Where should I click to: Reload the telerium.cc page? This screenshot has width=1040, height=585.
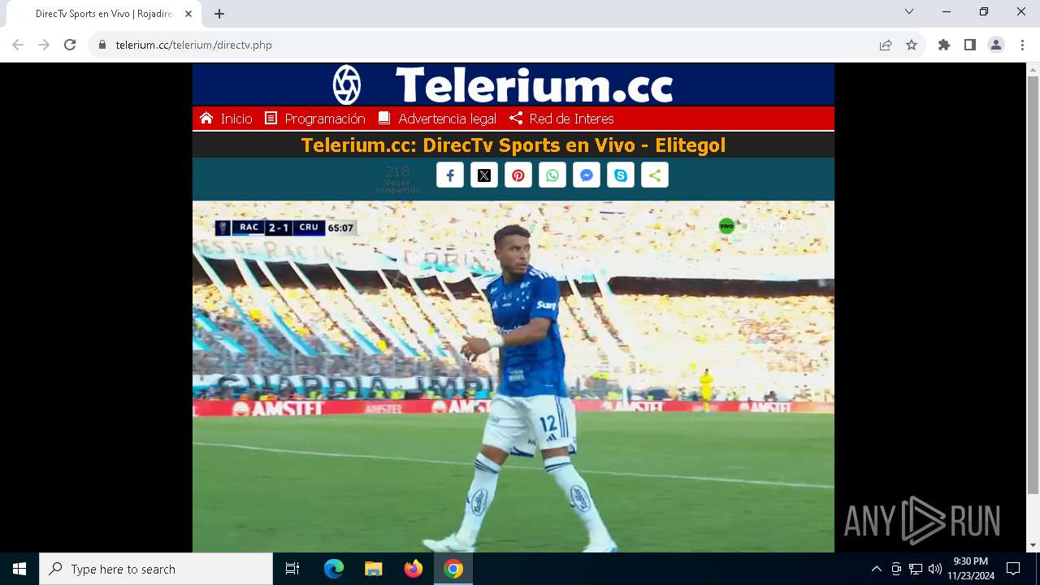(70, 45)
